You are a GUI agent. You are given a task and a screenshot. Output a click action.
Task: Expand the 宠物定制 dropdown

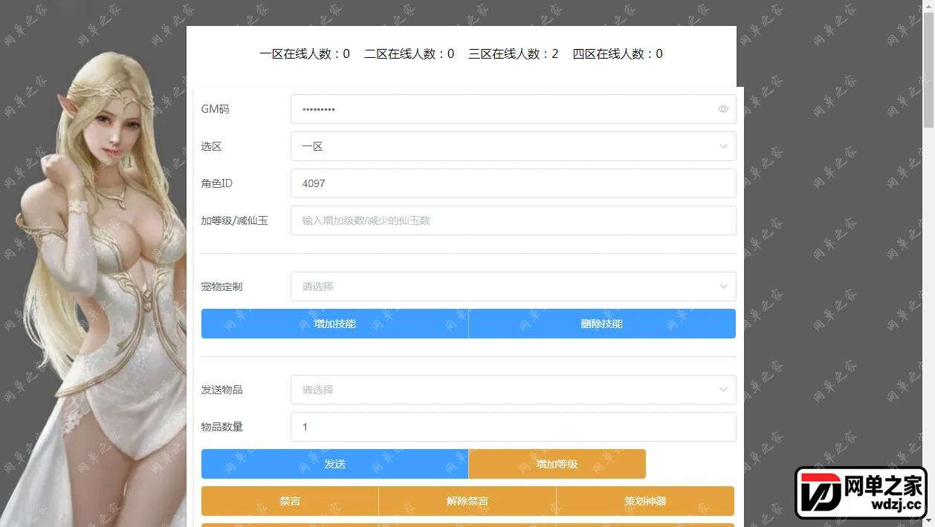pyautogui.click(x=513, y=287)
